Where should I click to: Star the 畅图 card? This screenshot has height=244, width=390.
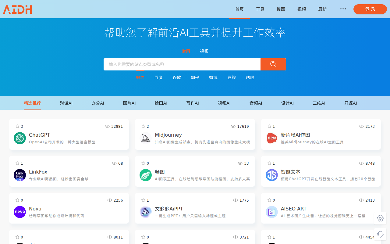coord(143,163)
